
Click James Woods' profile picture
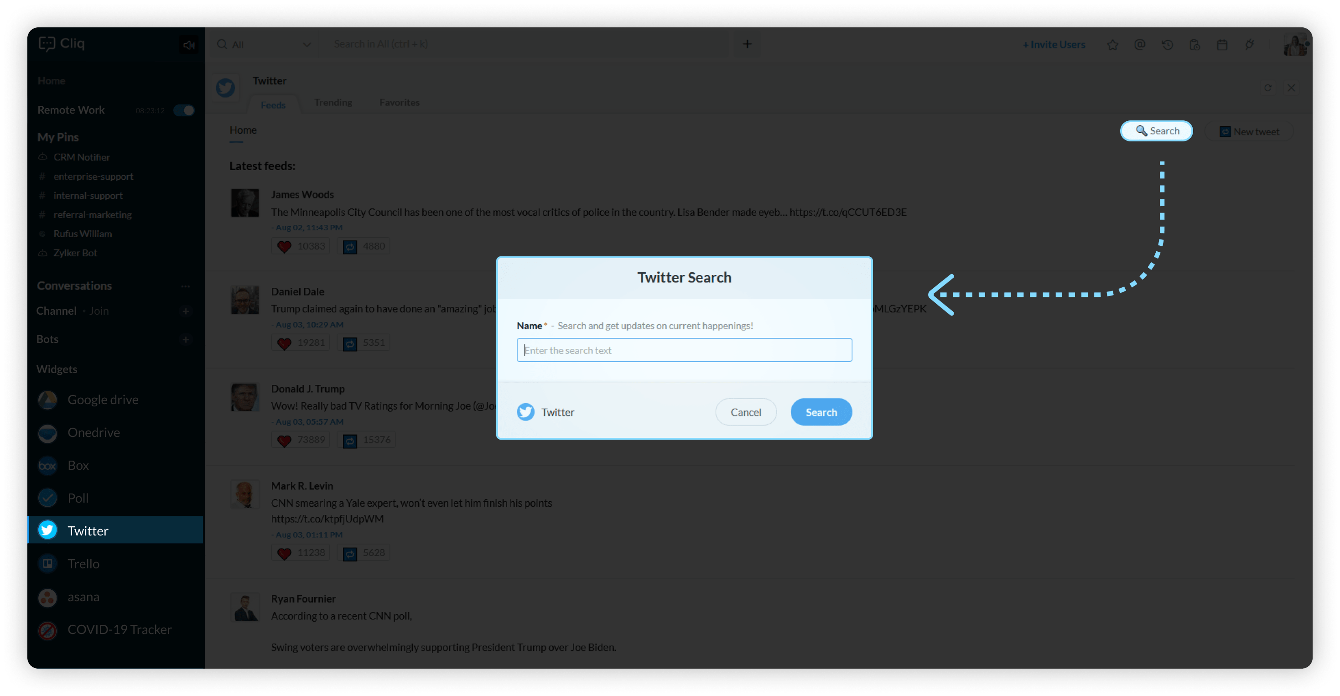pyautogui.click(x=244, y=203)
